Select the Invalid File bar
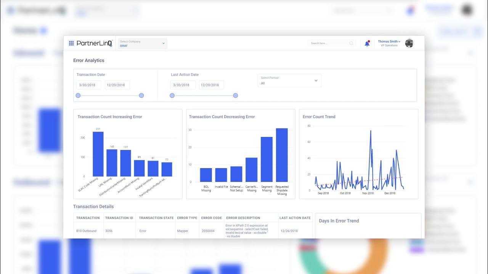Viewport: 488px width, 274px height. [x=221, y=175]
